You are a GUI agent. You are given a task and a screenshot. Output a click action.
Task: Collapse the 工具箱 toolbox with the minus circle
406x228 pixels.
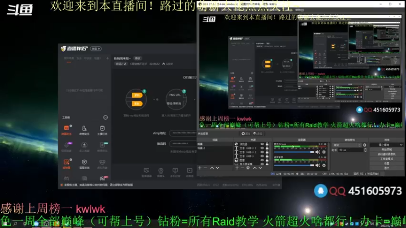tap(106, 118)
